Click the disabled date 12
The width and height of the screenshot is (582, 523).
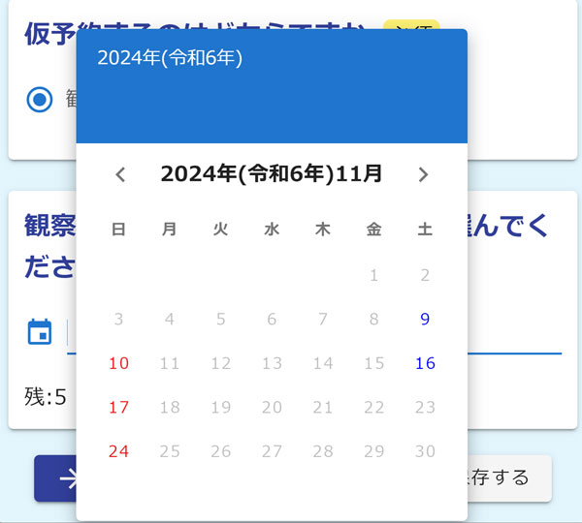[x=221, y=363]
